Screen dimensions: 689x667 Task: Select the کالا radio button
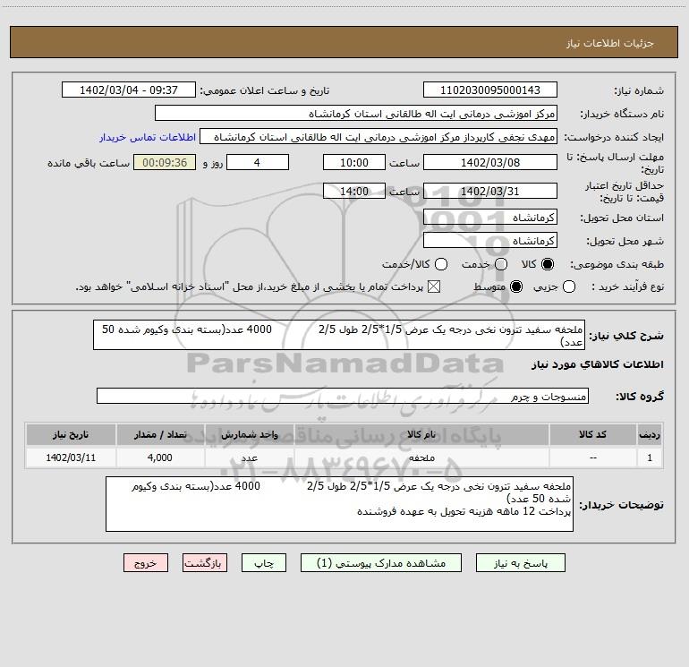[548, 264]
